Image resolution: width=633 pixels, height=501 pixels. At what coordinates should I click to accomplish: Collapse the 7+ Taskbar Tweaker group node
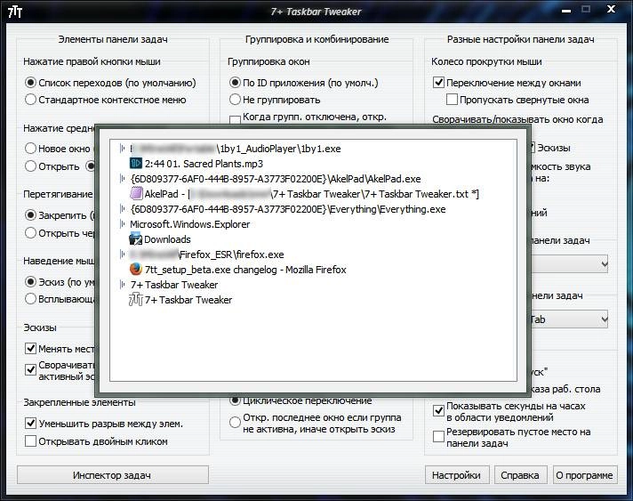[122, 285]
